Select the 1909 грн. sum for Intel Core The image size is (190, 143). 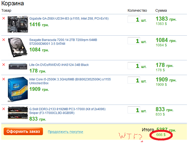(166, 80)
